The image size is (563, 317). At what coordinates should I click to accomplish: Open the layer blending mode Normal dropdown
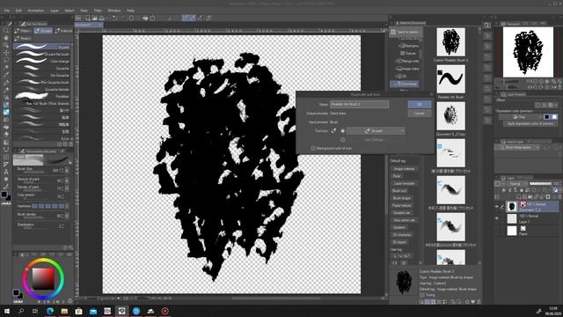pyautogui.click(x=517, y=184)
